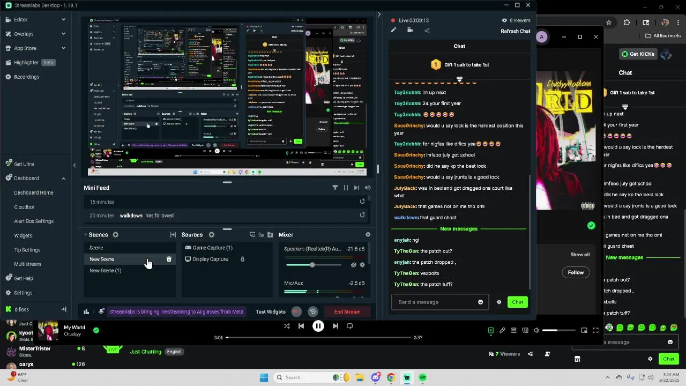Mute Mini Feed event sounds
This screenshot has width=686, height=386.
tap(367, 188)
